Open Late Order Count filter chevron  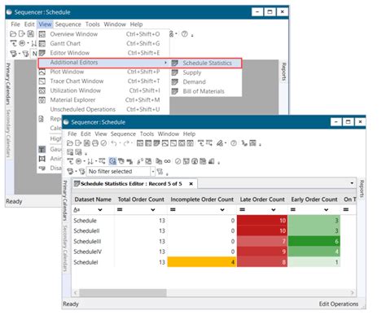pos(274,209)
